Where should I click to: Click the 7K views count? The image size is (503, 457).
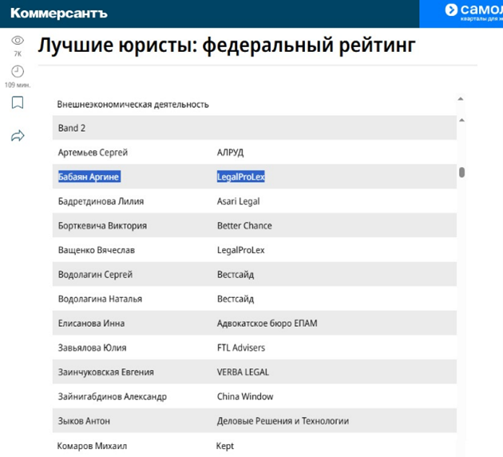[18, 54]
